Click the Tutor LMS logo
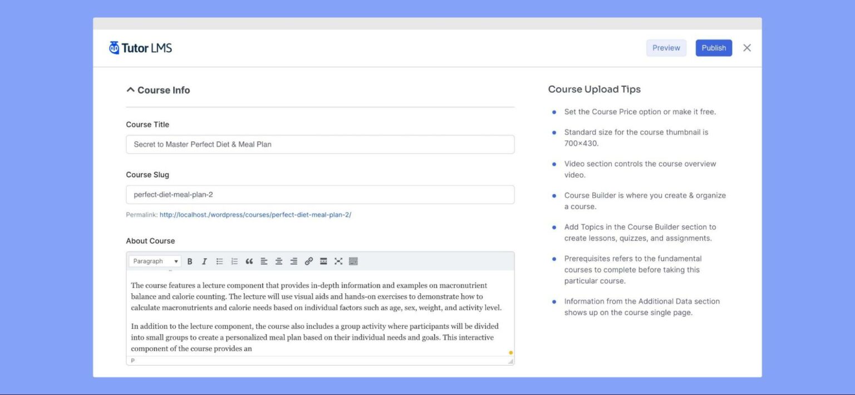 point(140,48)
